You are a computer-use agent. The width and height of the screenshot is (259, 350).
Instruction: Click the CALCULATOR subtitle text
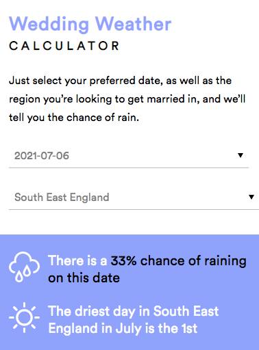pos(64,46)
